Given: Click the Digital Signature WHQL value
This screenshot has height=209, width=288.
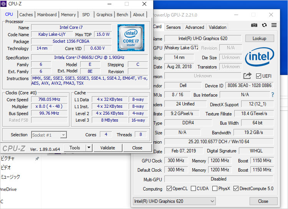Looking at the screenshot, I should click(x=256, y=151).
